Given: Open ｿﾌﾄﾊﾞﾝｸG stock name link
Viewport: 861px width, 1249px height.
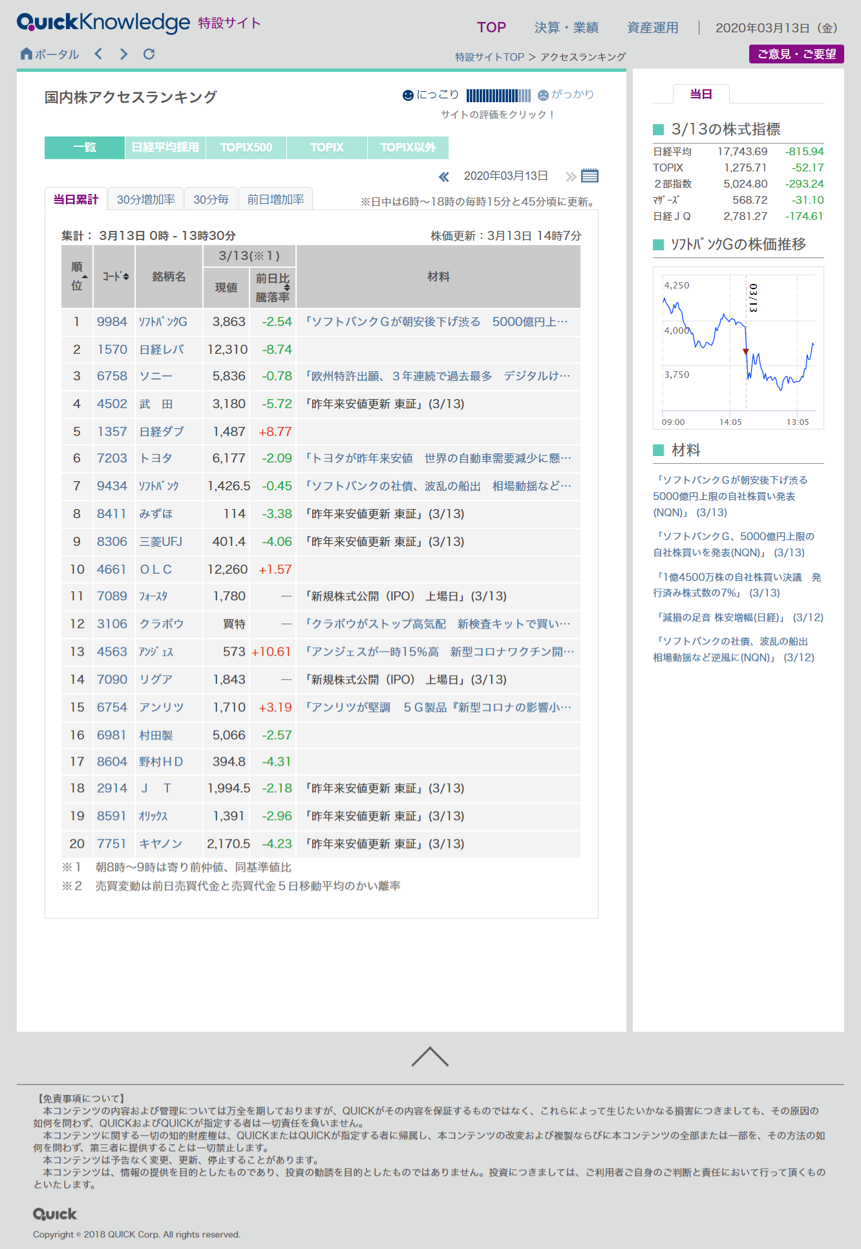Looking at the screenshot, I should click(x=164, y=321).
